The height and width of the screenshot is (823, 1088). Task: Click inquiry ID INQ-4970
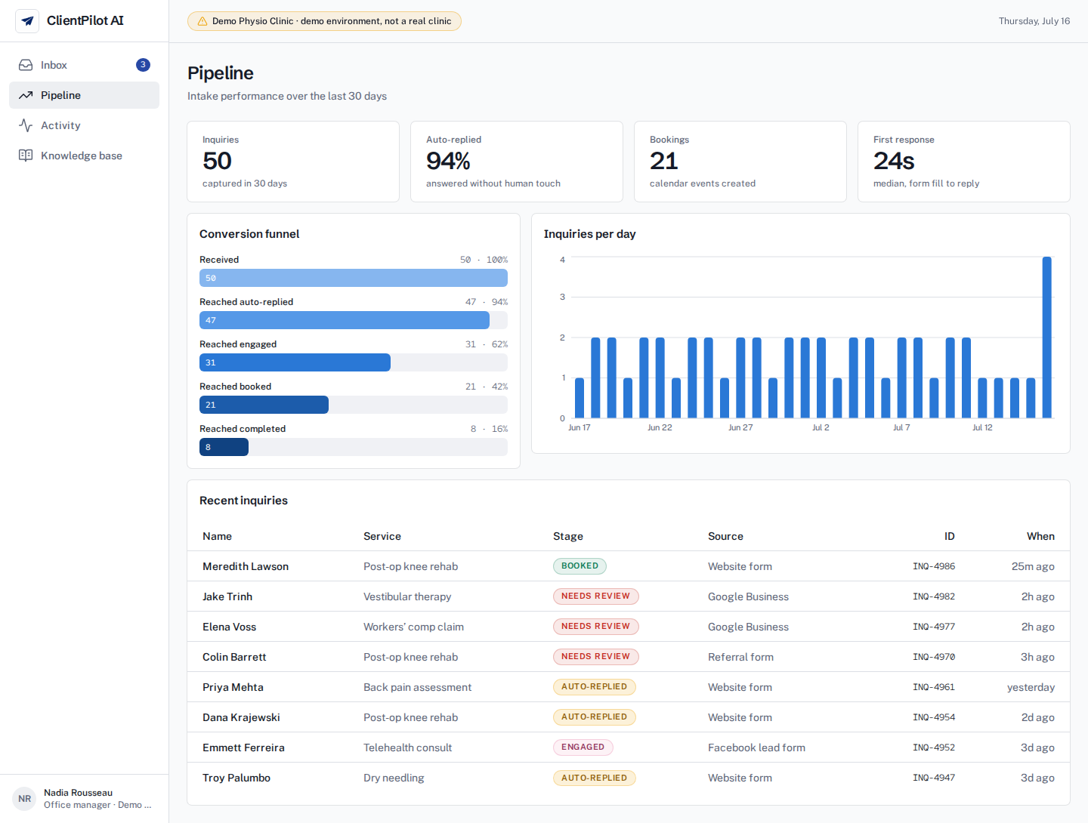pos(934,657)
